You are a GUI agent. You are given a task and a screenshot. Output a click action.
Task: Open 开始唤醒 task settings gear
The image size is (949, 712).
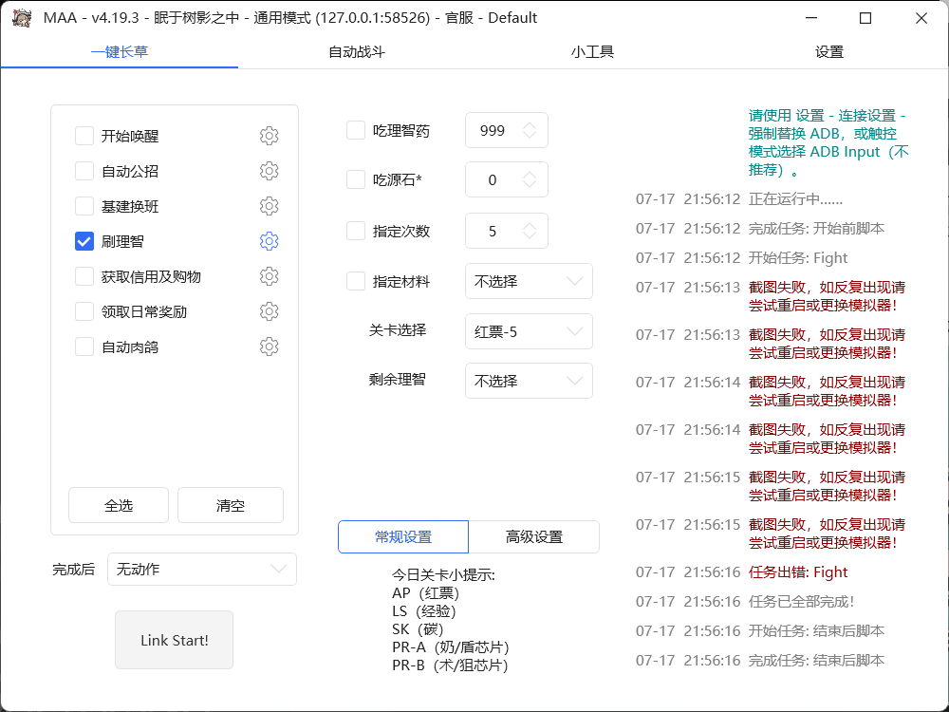coord(269,136)
